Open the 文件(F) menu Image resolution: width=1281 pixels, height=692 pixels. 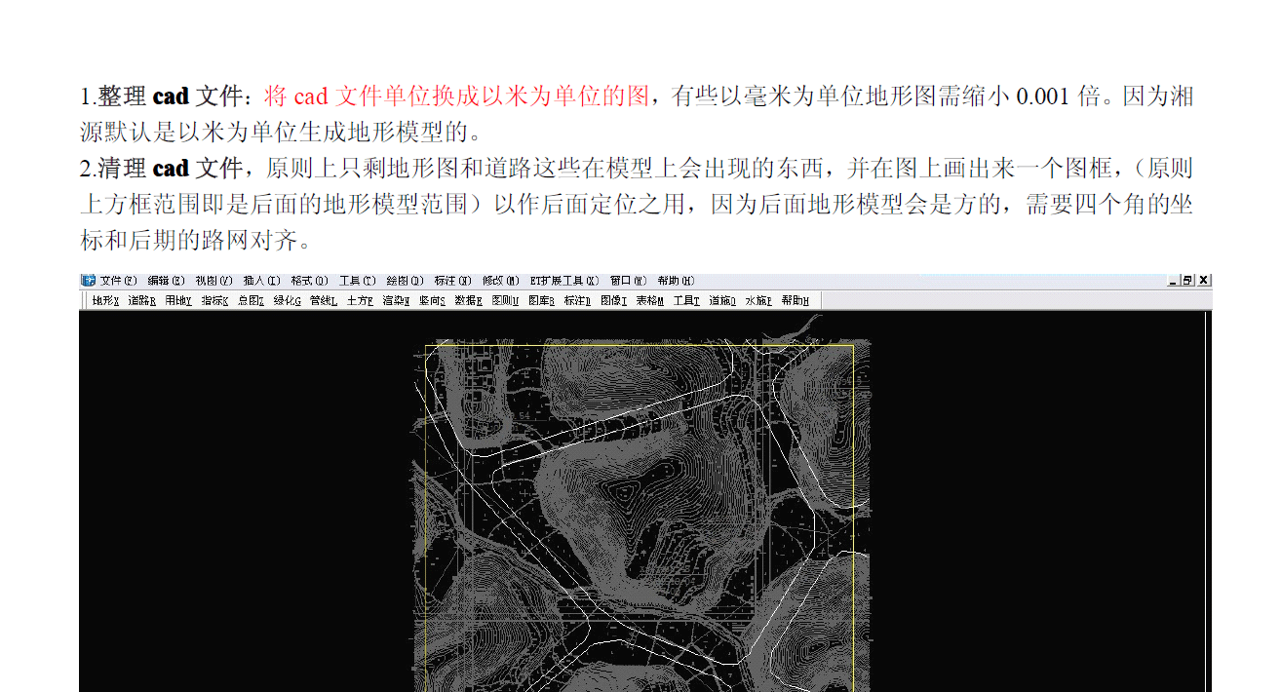click(x=119, y=281)
